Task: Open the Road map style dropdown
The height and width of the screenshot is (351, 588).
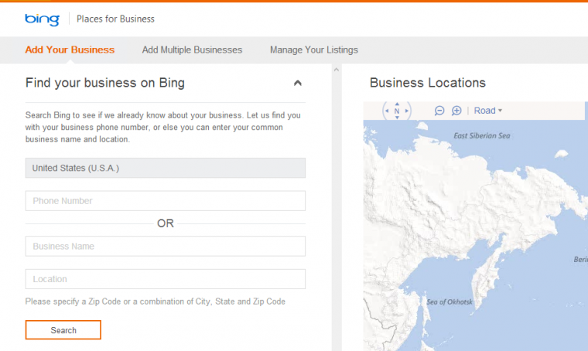Action: [488, 111]
